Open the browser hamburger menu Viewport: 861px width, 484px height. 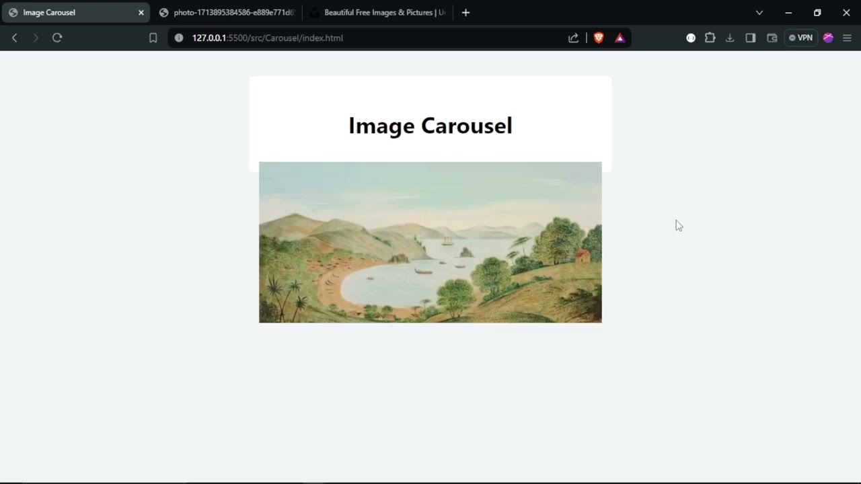(x=847, y=38)
